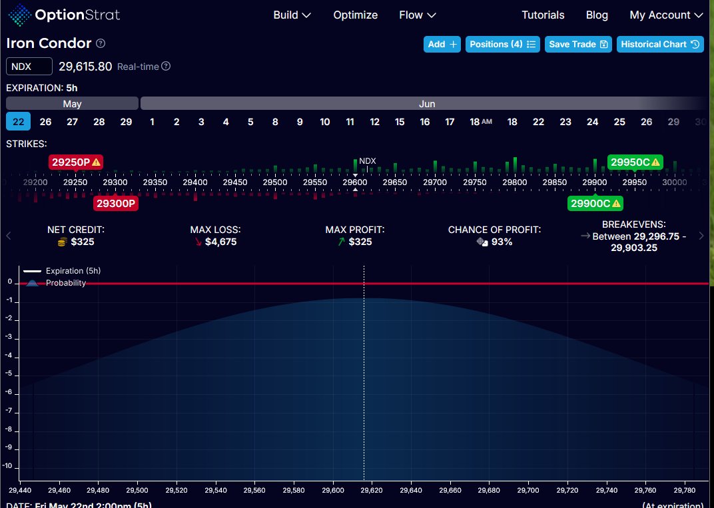
Task: Click the Save Trade button
Action: point(578,44)
